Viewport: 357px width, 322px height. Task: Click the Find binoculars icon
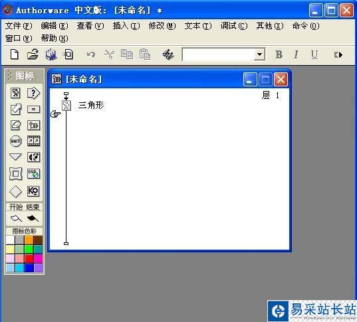pyautogui.click(x=168, y=55)
